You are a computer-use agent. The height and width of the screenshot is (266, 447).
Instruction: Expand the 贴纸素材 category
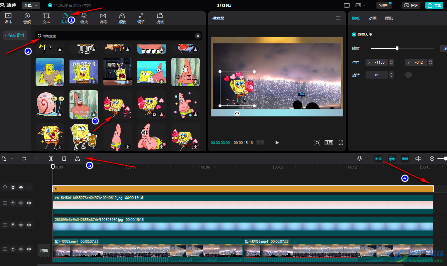click(15, 35)
